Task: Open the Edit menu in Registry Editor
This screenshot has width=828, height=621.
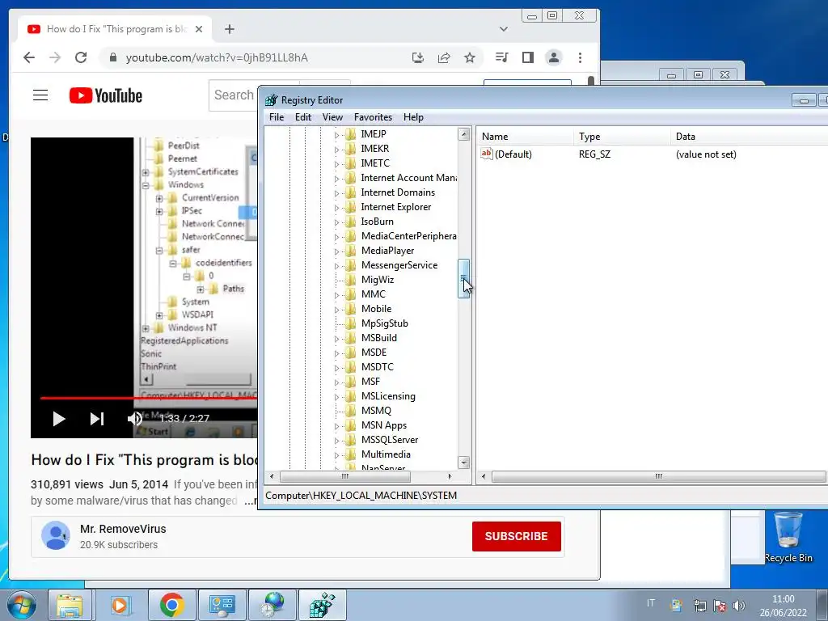Action: point(302,117)
